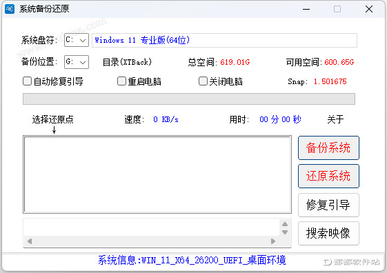Click the 选择还原点 label
Viewport: 387px width, 273px height.
click(x=53, y=119)
